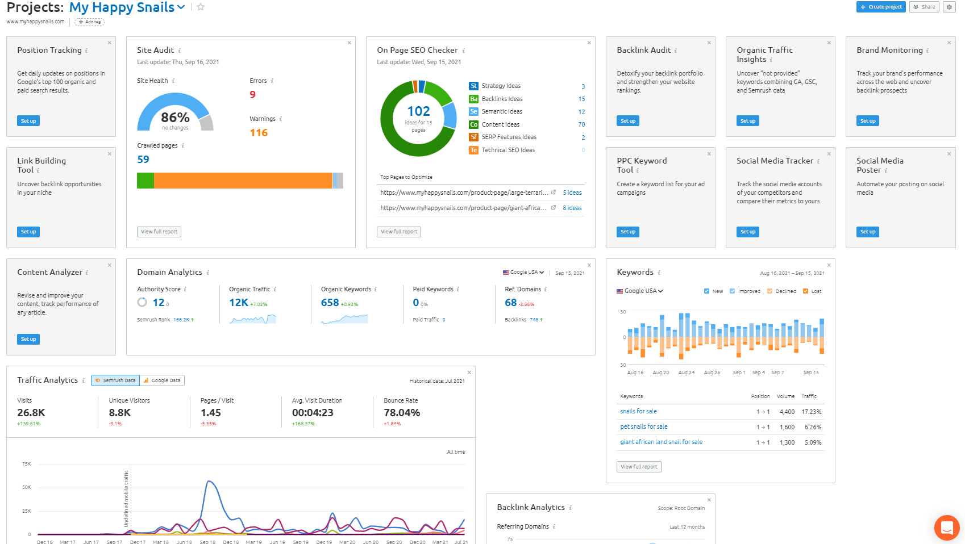This screenshot has height=544, width=965.
Task: Click the 102 ideas donut chart
Action: click(x=418, y=118)
